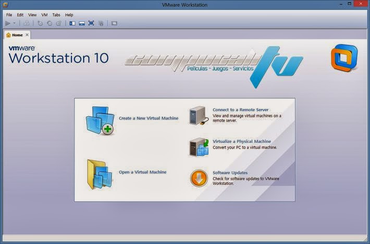Image resolution: width=370 pixels, height=244 pixels.
Task: Click the full screen mode icon
Action: click(91, 23)
